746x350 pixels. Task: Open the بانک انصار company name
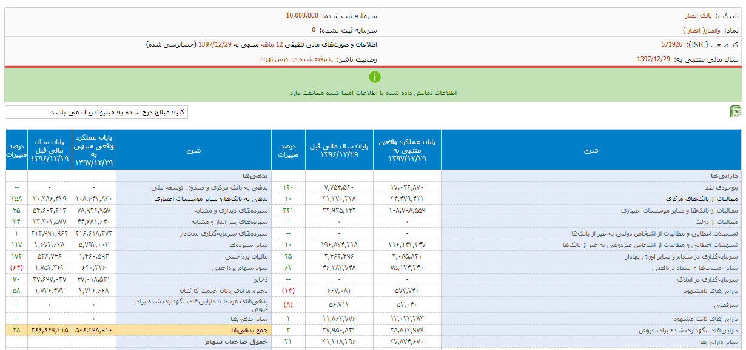(698, 15)
